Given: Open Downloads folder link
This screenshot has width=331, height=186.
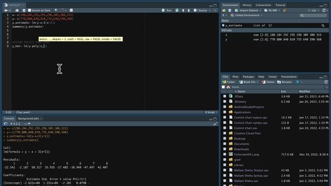Looking at the screenshot, I should 242,149.
